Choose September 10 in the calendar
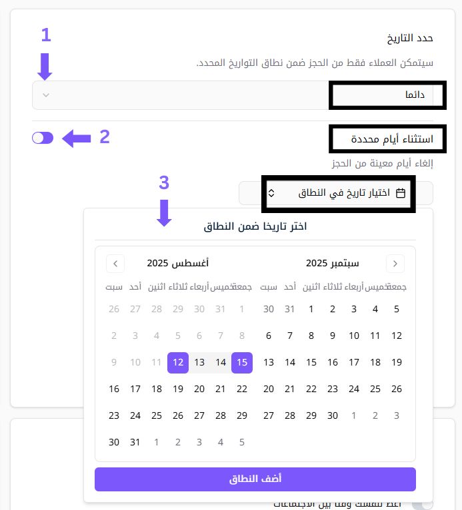462x510 pixels. pos(354,336)
